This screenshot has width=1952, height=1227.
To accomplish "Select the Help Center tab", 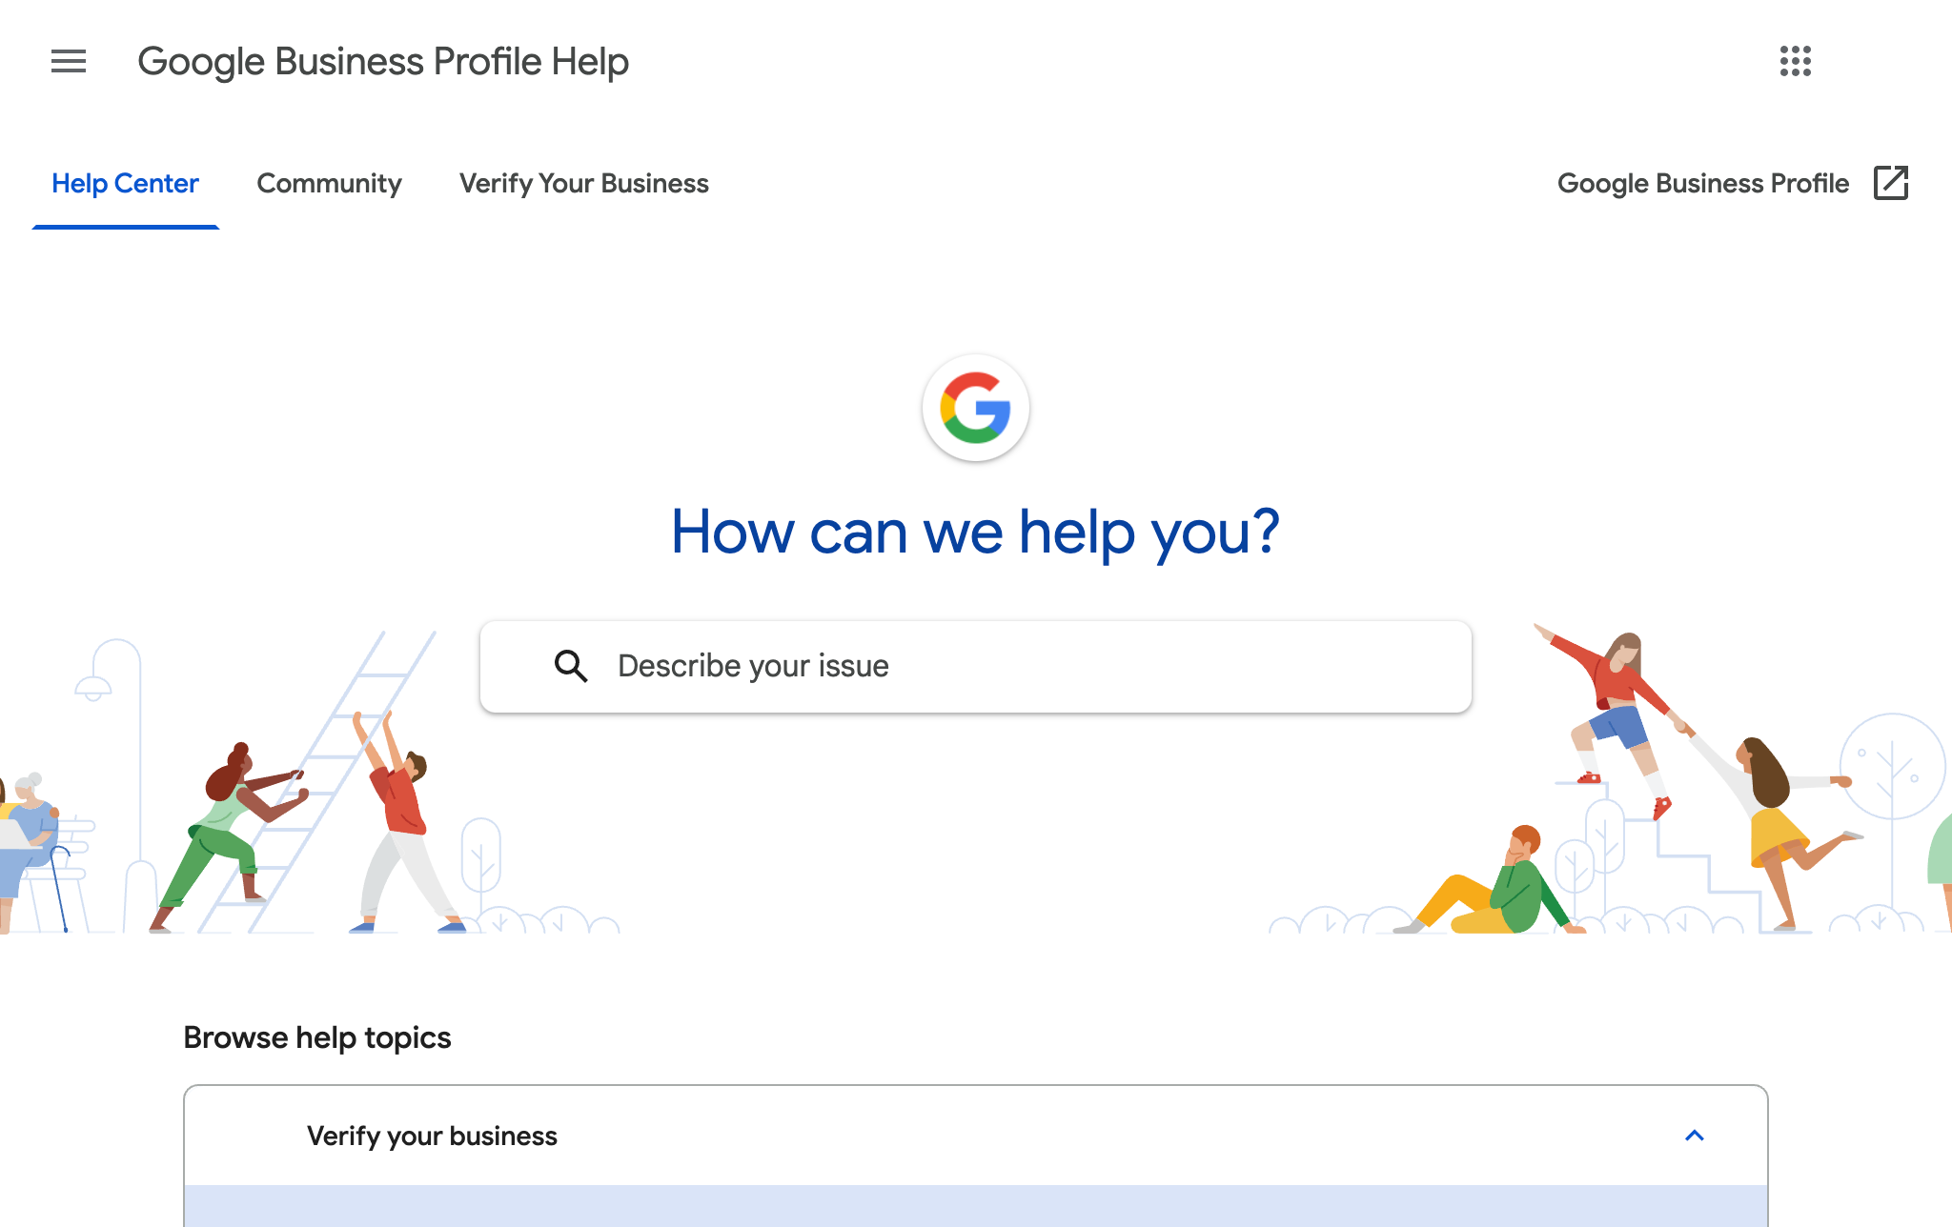I will [x=125, y=183].
